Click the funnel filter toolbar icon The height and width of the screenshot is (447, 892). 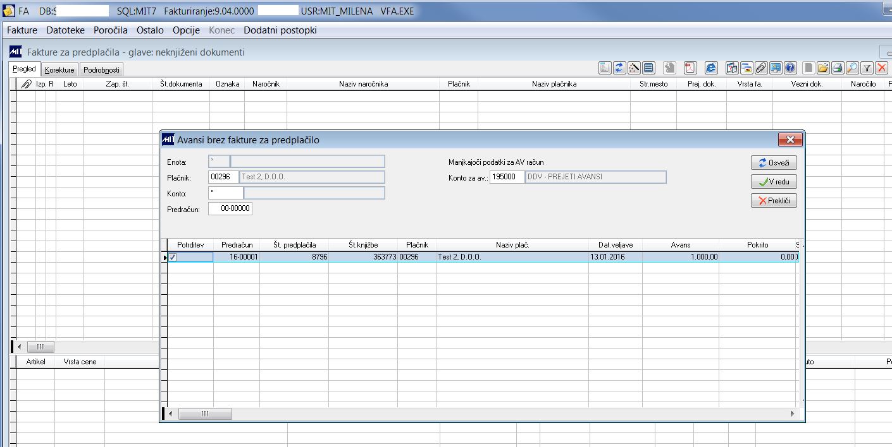coord(867,68)
